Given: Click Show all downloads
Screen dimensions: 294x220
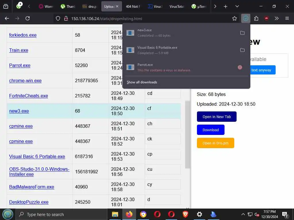Looking at the screenshot, I should point(142,82).
